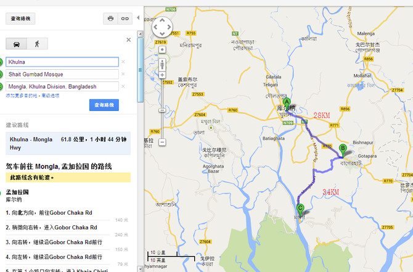Image resolution: width=413 pixels, height=272 pixels.
Task: Click marker C at Mongla
Action: click(300, 210)
